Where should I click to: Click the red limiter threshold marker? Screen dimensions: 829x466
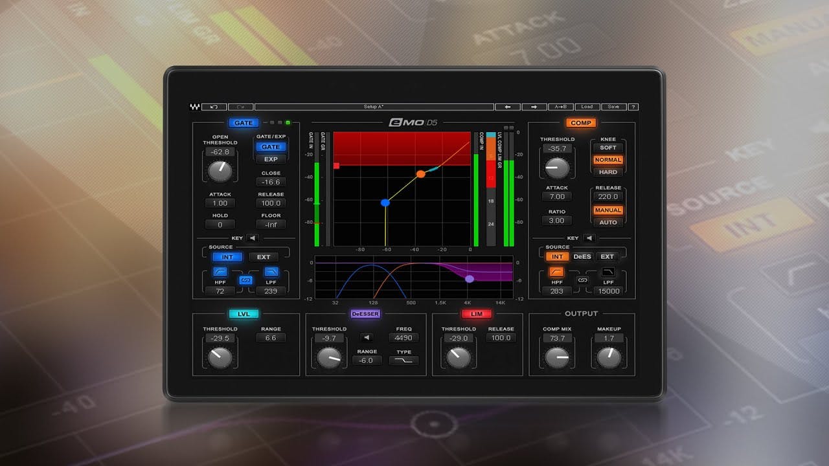[x=337, y=166]
